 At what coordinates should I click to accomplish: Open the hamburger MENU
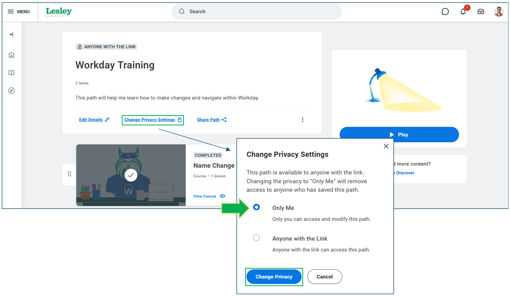(18, 11)
